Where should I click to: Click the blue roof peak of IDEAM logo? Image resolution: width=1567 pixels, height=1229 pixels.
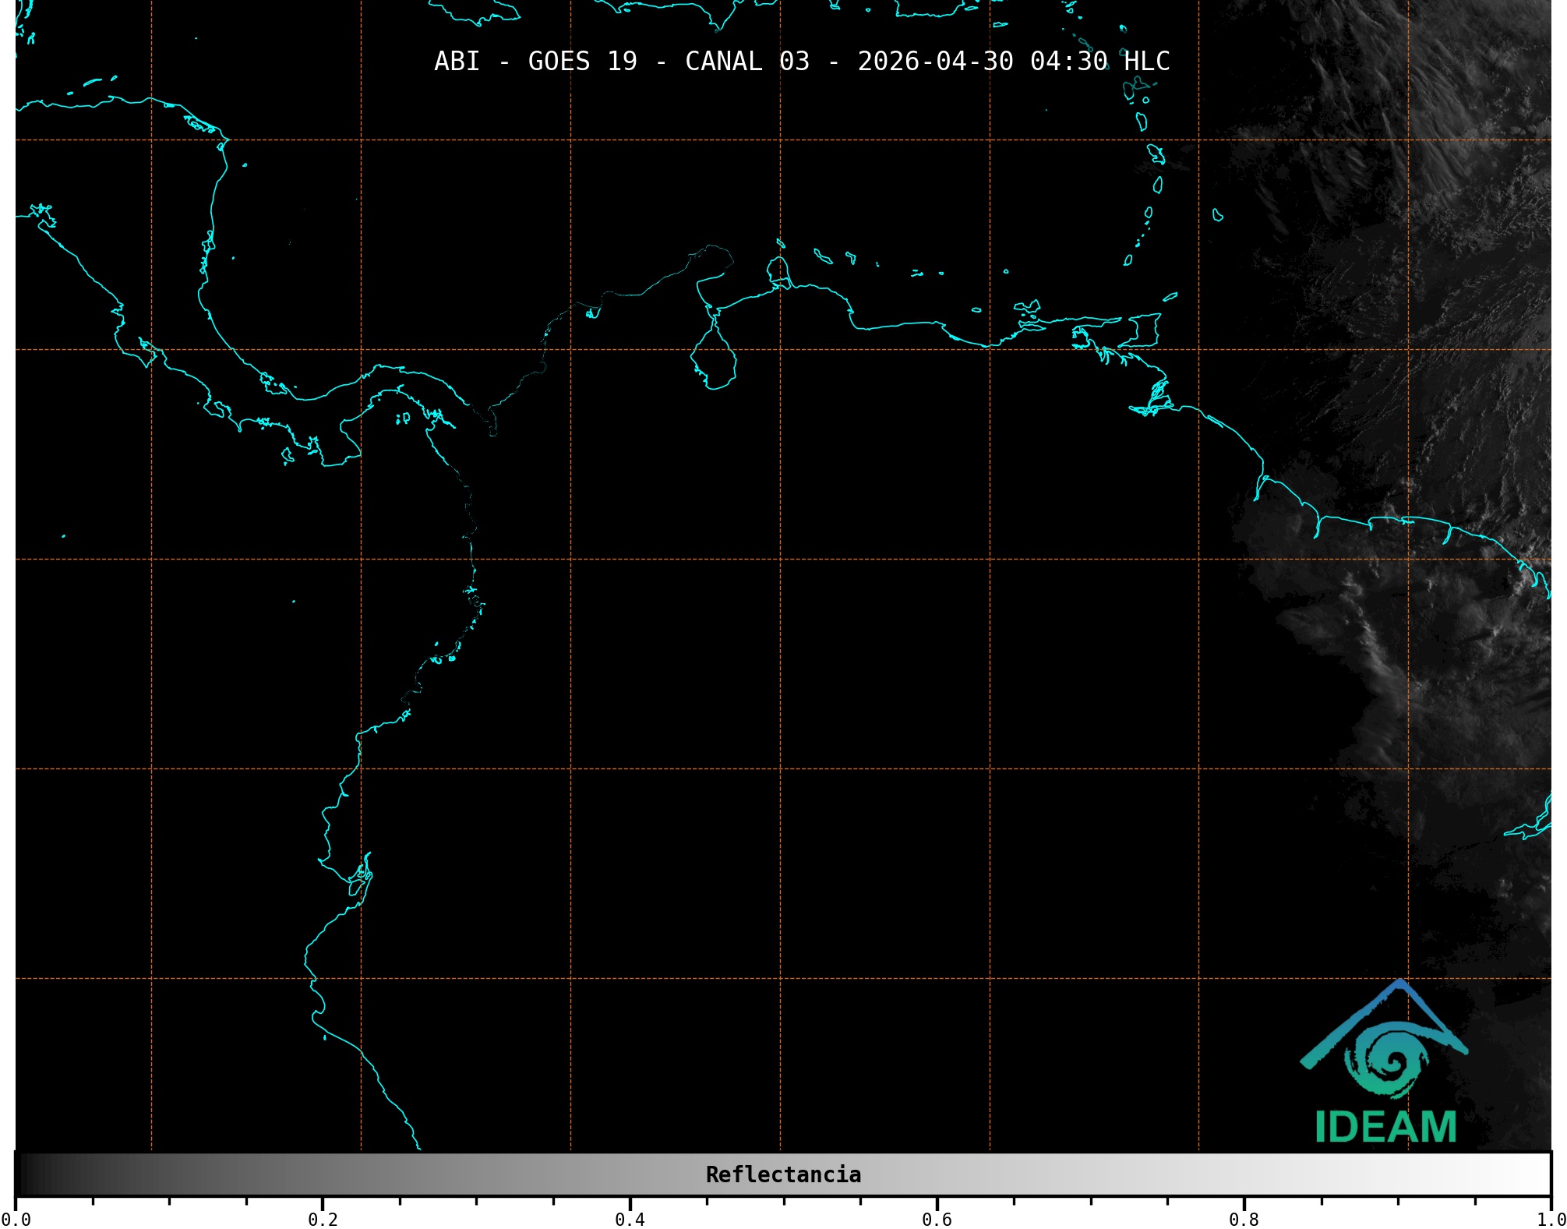1400,985
